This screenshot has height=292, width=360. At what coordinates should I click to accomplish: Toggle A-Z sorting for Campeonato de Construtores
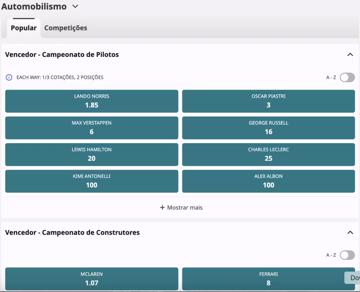[x=347, y=255]
